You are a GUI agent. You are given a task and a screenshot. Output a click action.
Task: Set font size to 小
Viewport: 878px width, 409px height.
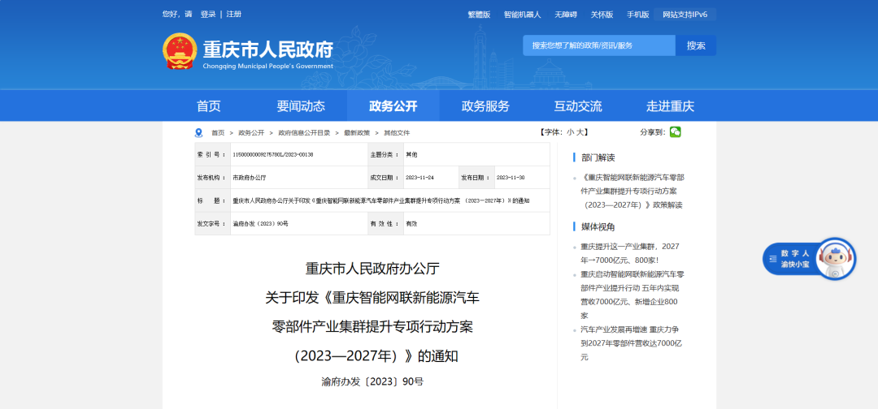point(570,132)
